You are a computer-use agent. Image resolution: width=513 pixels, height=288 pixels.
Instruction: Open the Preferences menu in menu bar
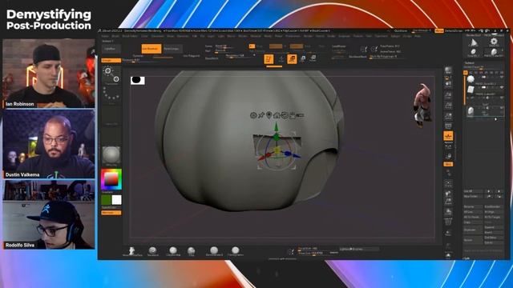pos(293,36)
